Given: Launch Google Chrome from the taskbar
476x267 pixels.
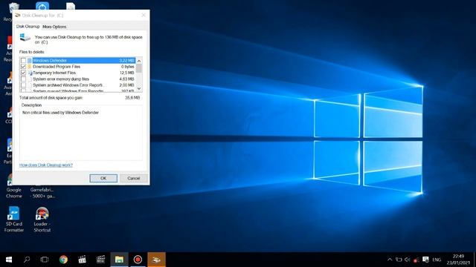Looking at the screenshot, I should 63,260.
